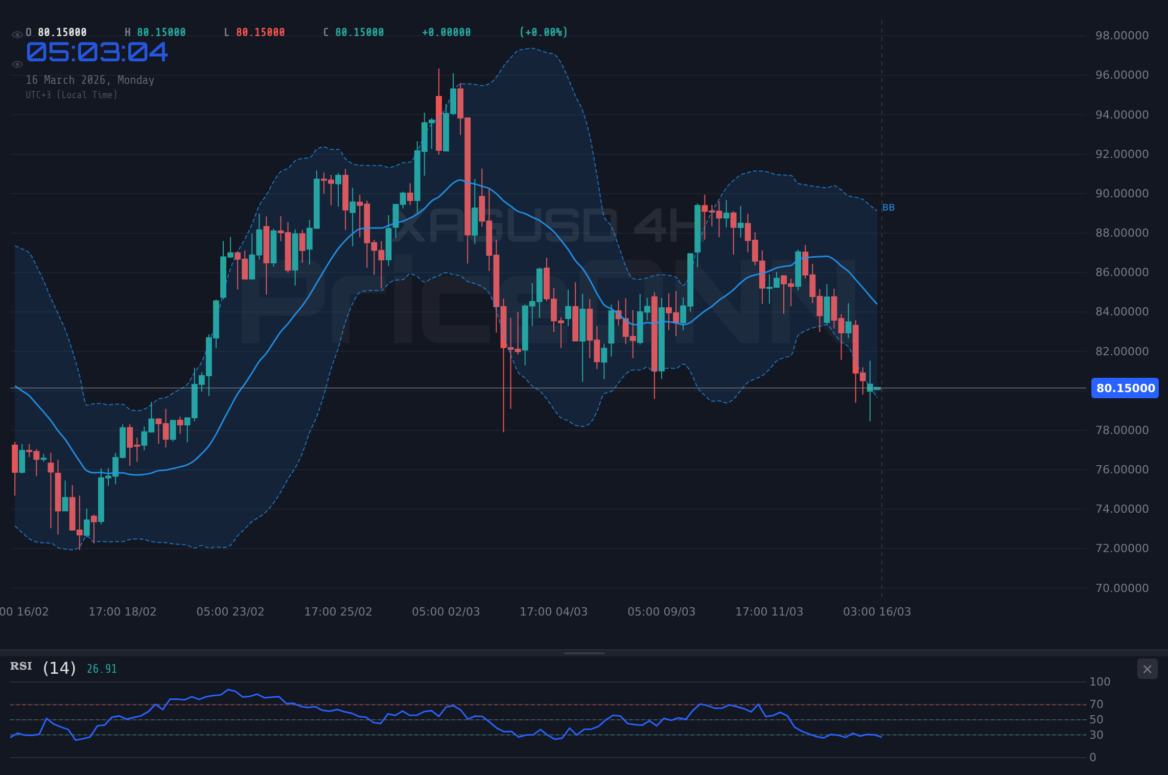Close the RSI indicator panel
Viewport: 1168px width, 775px height.
point(1147,669)
